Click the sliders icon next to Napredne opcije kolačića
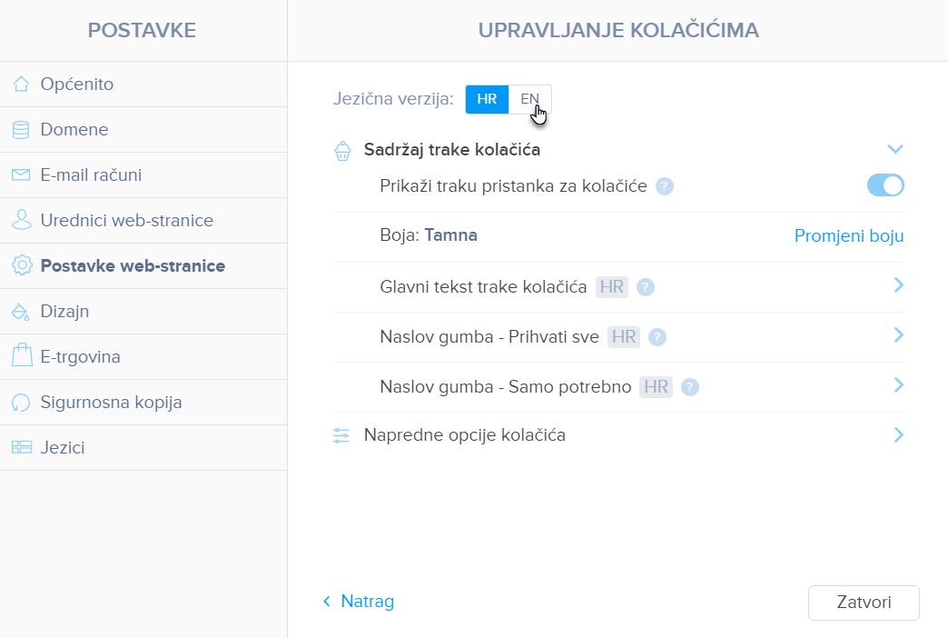Image resolution: width=948 pixels, height=638 pixels. (x=341, y=435)
